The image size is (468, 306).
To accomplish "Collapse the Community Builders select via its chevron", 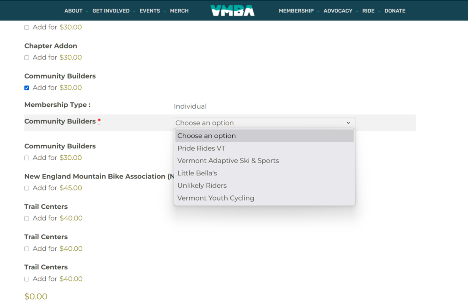I will tap(348, 123).
